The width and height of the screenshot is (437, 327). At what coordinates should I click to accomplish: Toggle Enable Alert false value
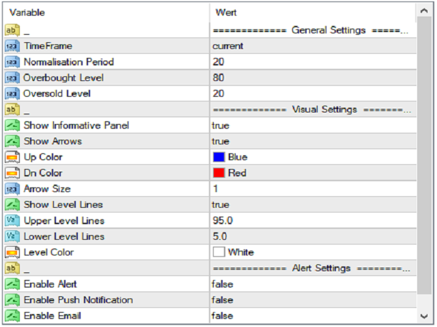click(x=222, y=284)
